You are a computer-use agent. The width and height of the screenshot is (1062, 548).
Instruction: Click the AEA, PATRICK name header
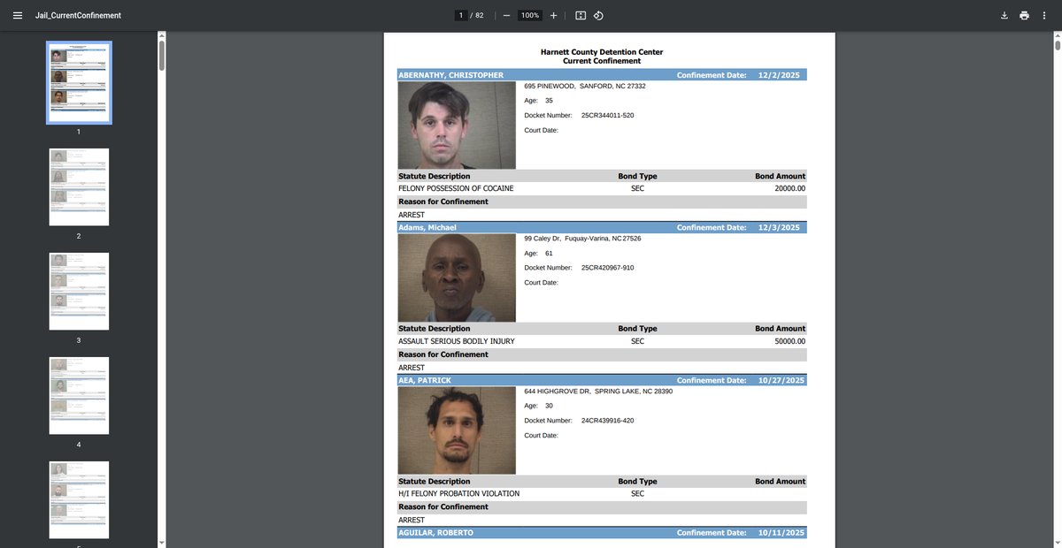pyautogui.click(x=425, y=380)
